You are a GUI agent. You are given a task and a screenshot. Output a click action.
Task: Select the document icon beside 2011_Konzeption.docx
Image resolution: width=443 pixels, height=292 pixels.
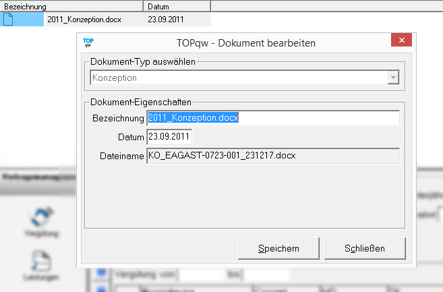tap(9, 20)
